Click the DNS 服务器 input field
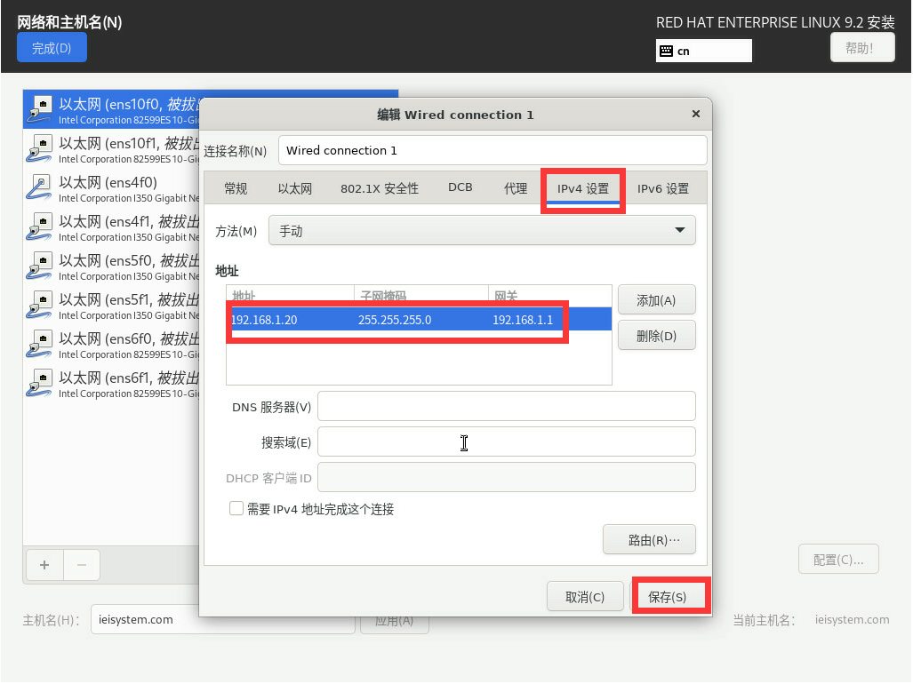 506,407
